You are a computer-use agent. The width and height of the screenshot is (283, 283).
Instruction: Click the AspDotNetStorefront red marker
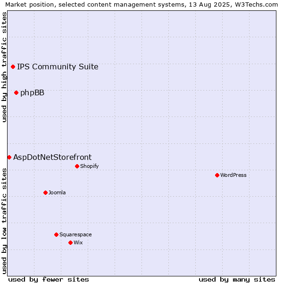(9, 158)
